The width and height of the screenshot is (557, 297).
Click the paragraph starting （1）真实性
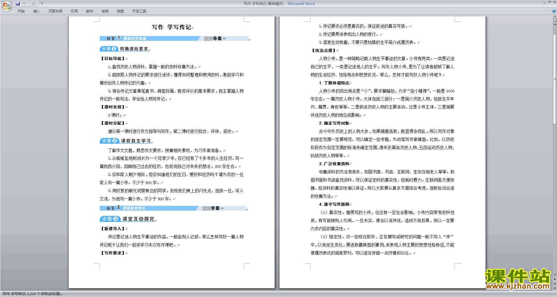(382, 221)
